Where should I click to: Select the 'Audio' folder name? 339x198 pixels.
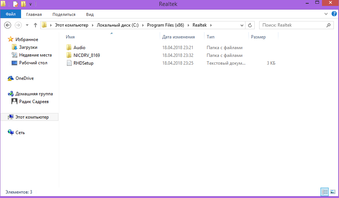click(79, 48)
